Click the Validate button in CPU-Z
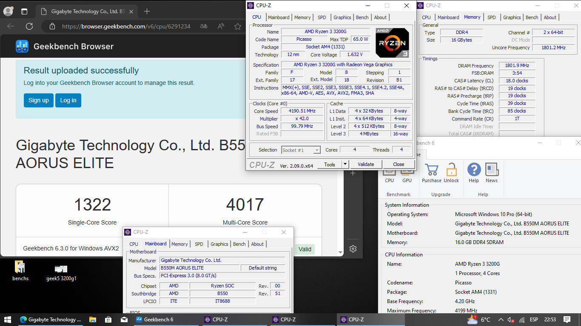This screenshot has width=581, height=326. pos(366,164)
